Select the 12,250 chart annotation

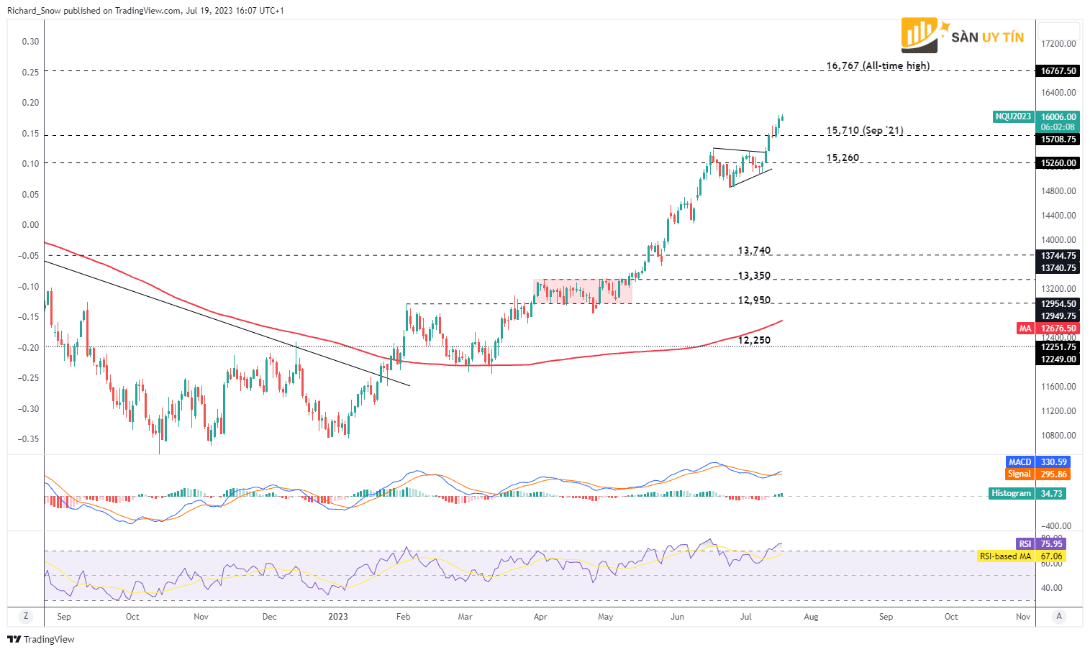click(754, 340)
